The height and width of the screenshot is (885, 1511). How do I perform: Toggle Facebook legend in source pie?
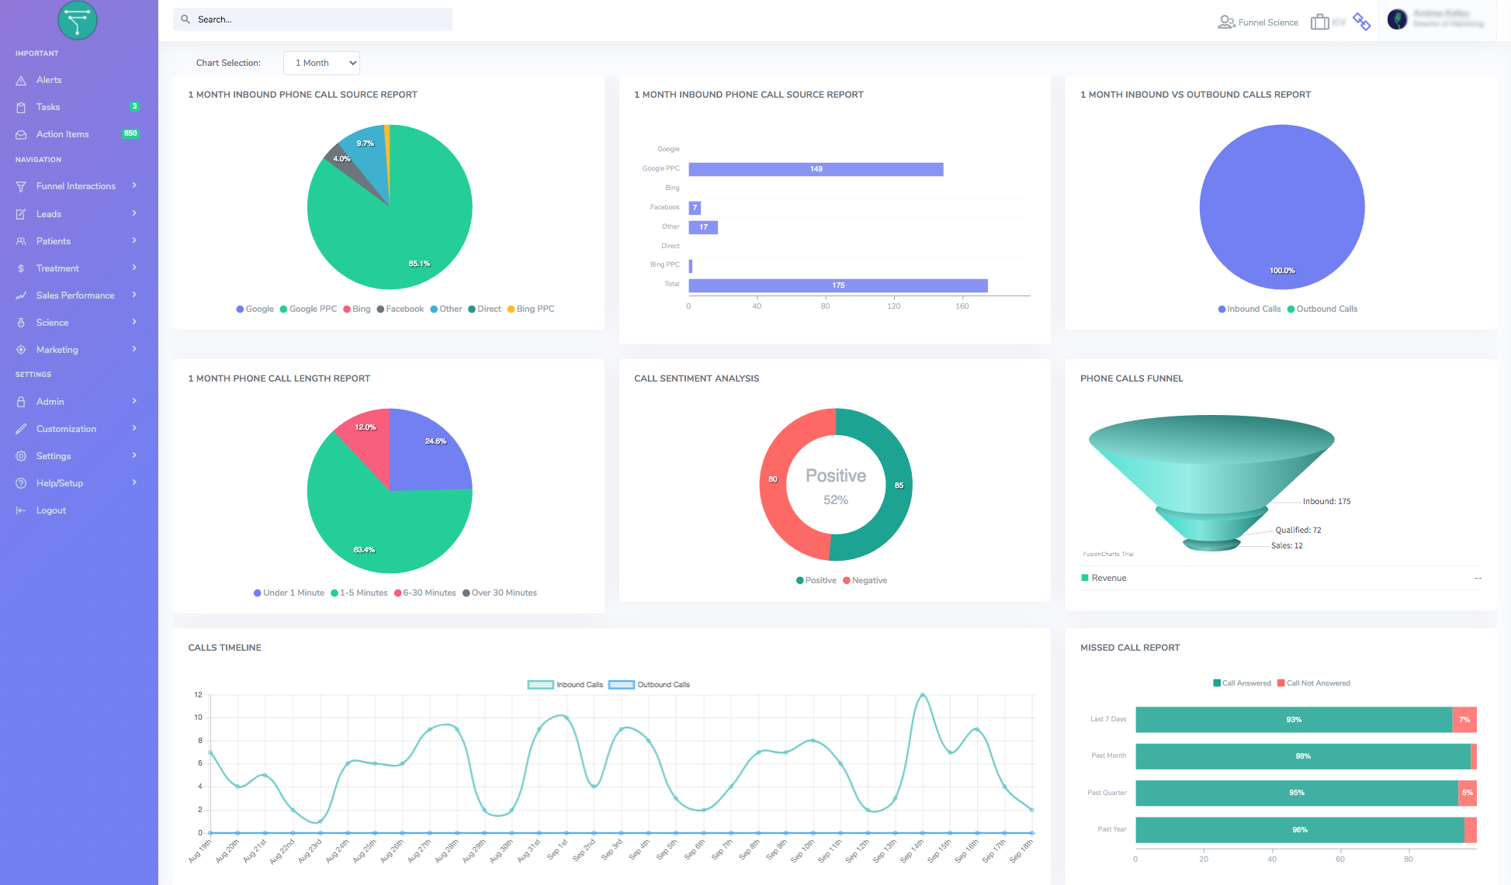[x=400, y=309]
